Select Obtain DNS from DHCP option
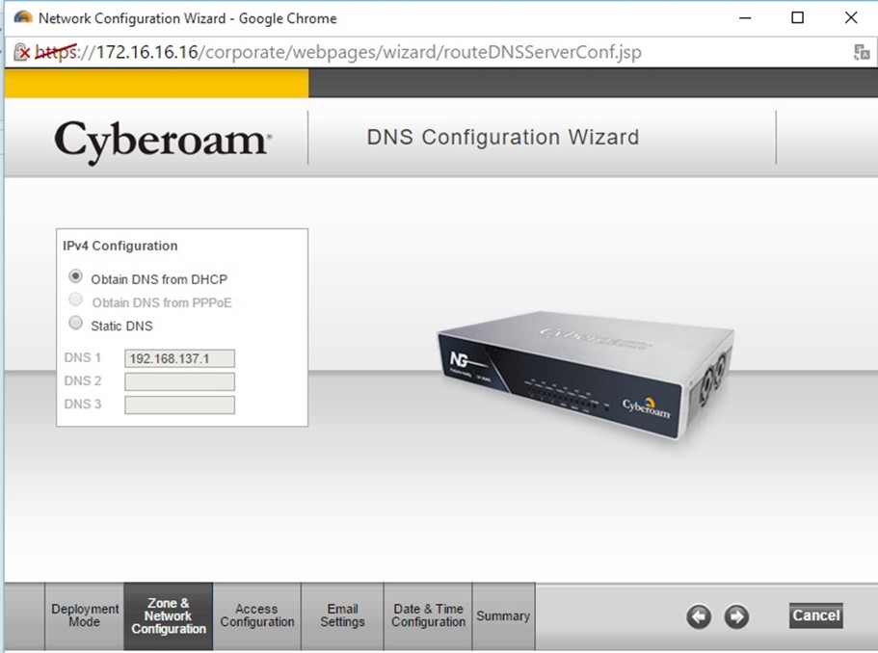Screen dimensions: 878x653 (x=75, y=276)
